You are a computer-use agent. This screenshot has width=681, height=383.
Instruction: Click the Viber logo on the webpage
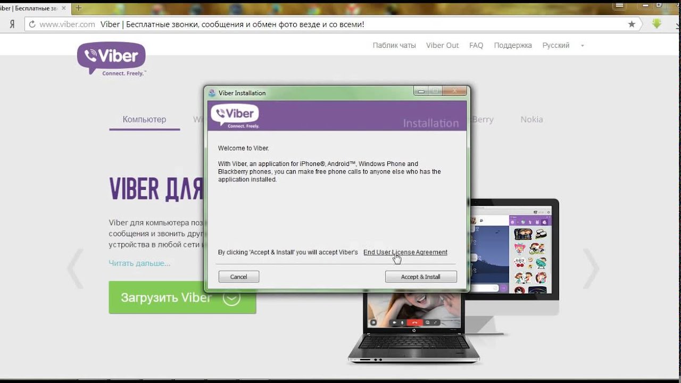(111, 59)
